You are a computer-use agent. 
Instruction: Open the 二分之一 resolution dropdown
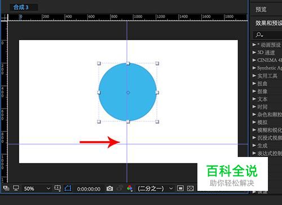[x=155, y=189]
